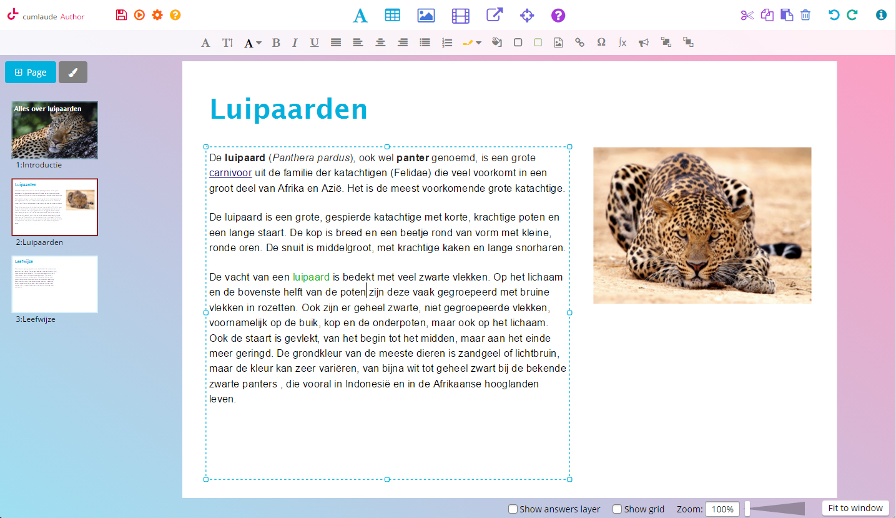This screenshot has height=518, width=896.
Task: Enable the Show answers layer checkbox
Action: click(513, 509)
